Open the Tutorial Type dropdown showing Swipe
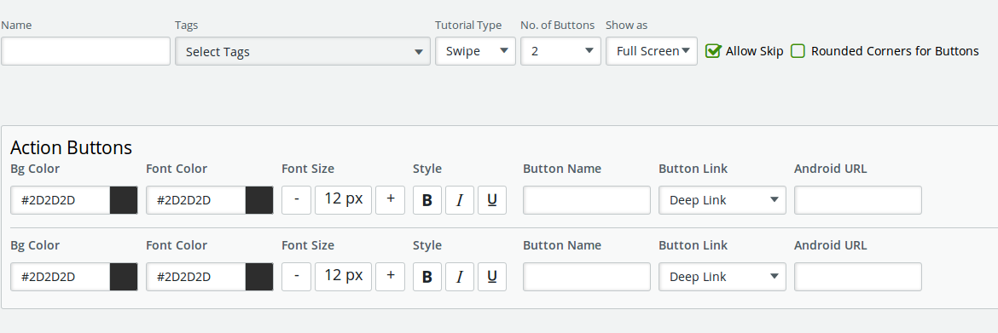Image resolution: width=998 pixels, height=333 pixels. click(x=475, y=51)
